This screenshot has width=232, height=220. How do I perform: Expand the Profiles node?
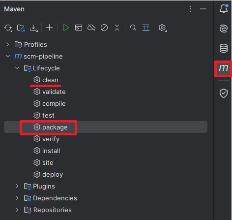(8, 44)
